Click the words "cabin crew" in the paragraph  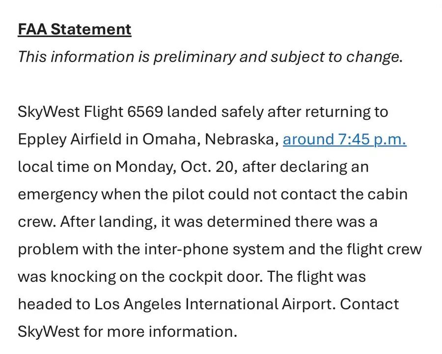click(x=387, y=194)
